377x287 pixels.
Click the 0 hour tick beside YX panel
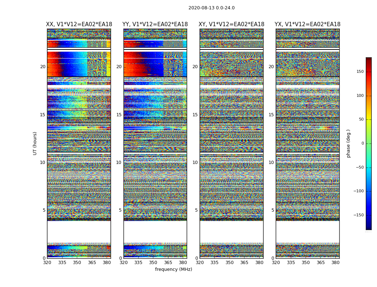(x=273, y=258)
